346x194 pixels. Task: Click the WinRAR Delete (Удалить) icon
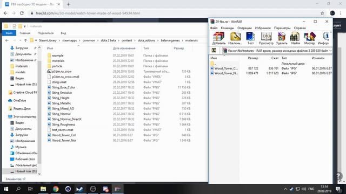pyautogui.click(x=282, y=38)
